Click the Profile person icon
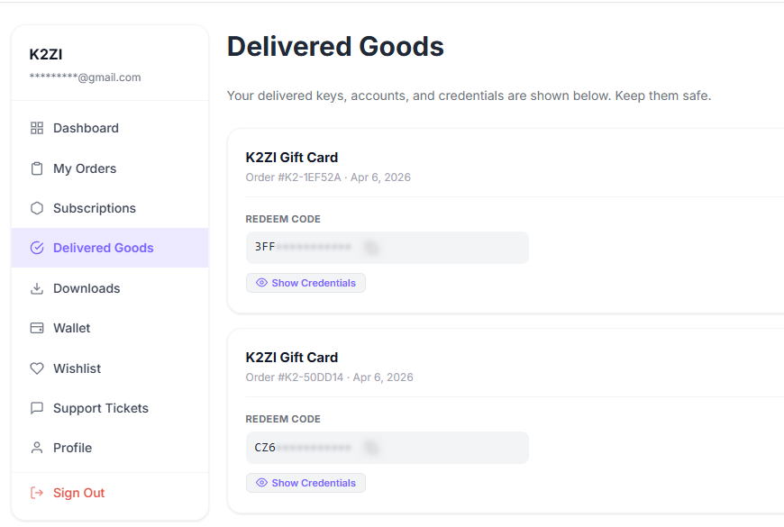The height and width of the screenshot is (527, 784). pyautogui.click(x=37, y=448)
